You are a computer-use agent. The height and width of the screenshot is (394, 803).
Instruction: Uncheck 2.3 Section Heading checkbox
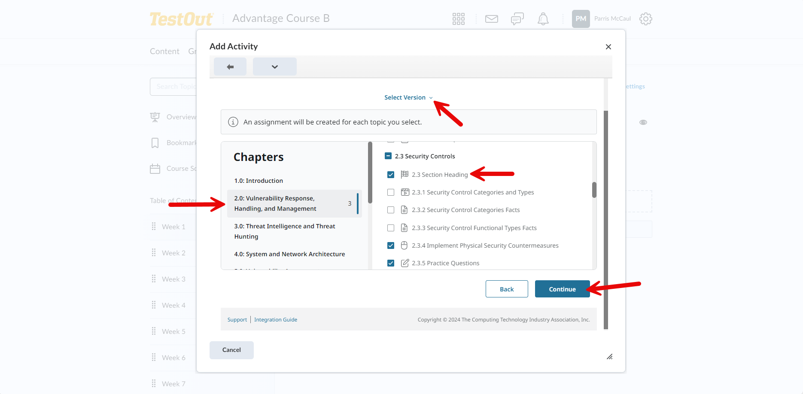click(391, 175)
